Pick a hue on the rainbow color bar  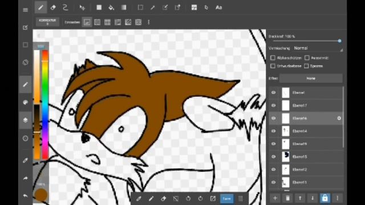[x=45, y=105]
